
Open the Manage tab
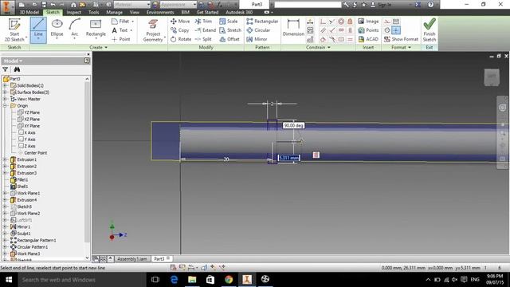pos(114,12)
